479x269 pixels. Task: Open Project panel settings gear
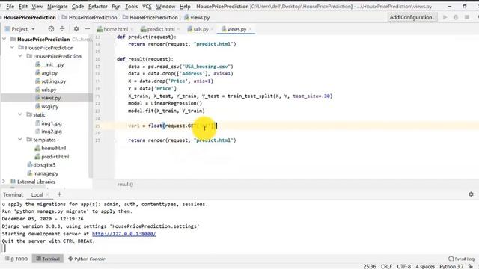[76, 29]
